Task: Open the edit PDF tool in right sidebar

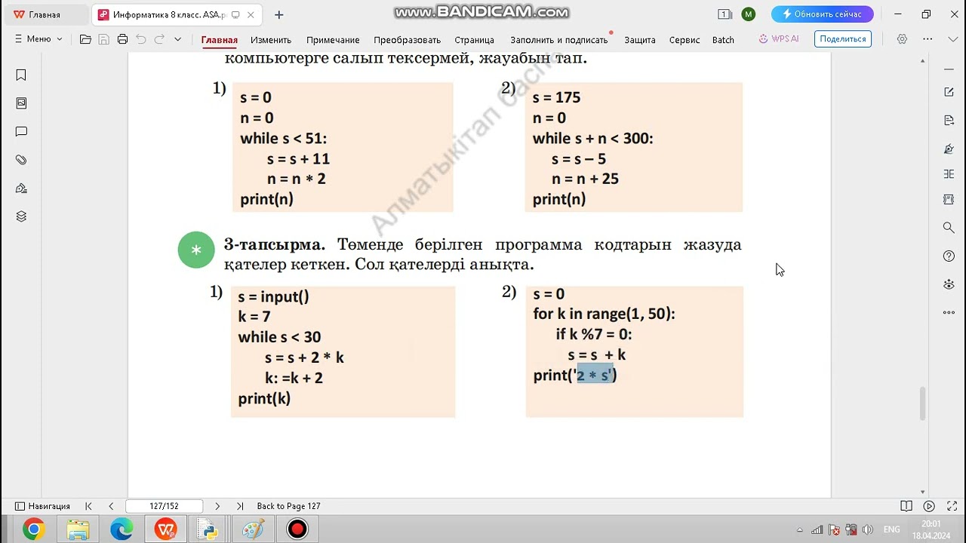Action: [949, 92]
